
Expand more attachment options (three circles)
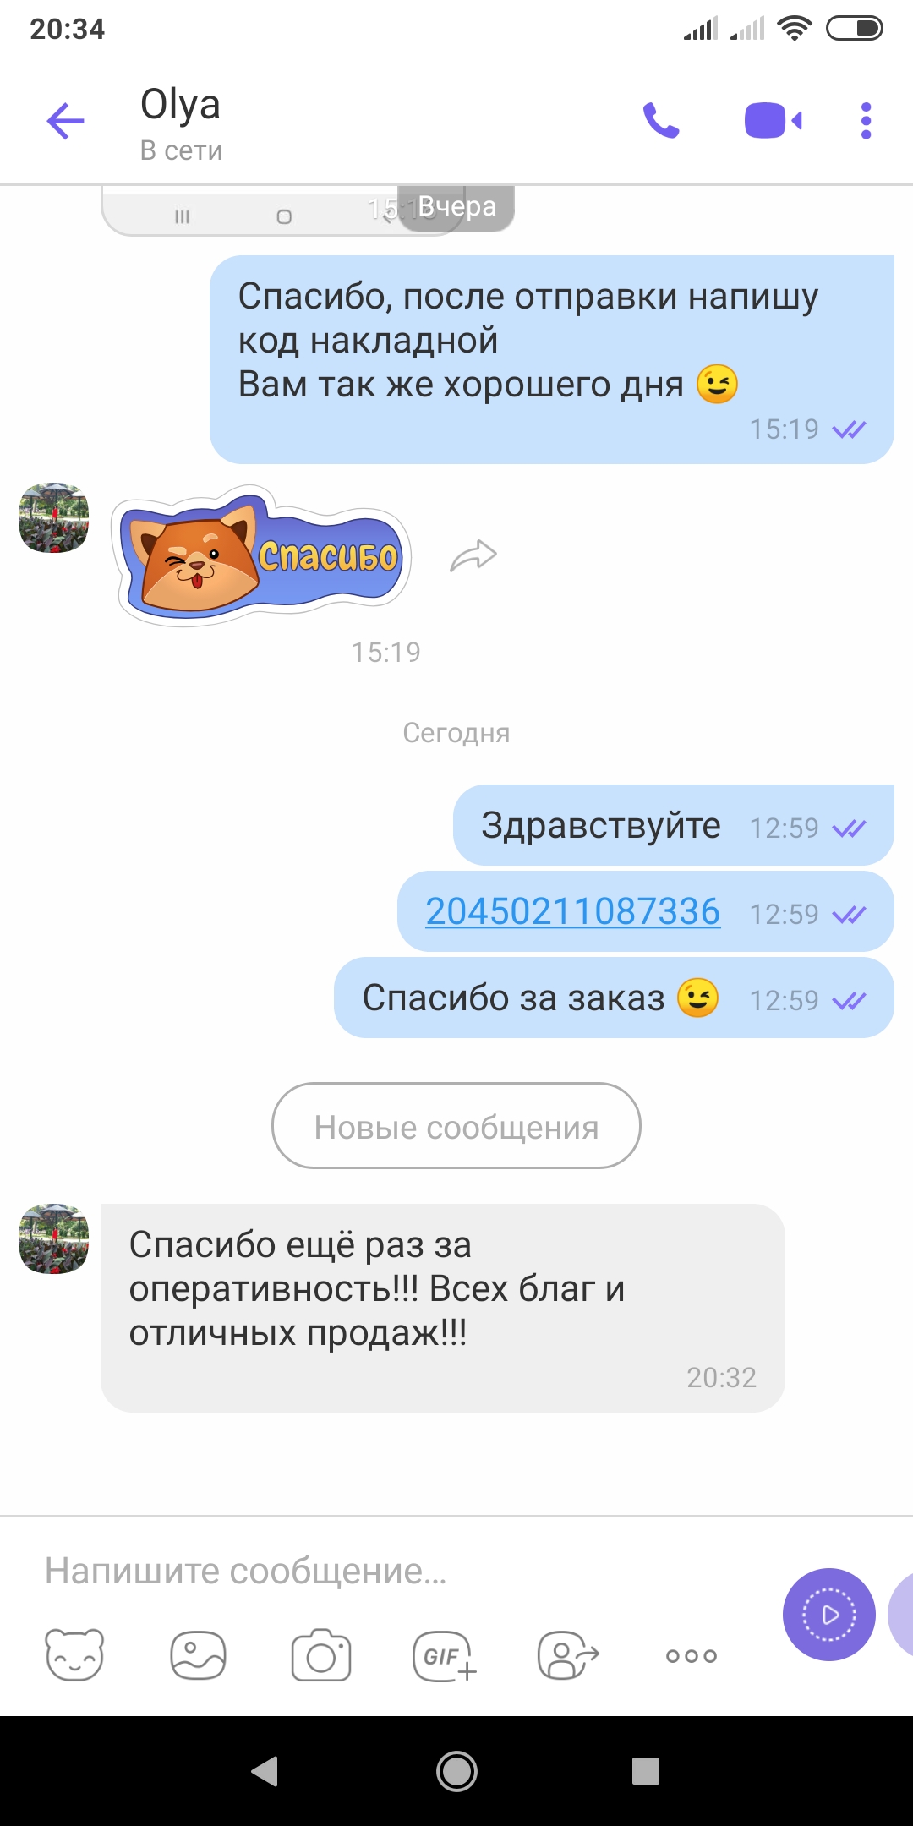pos(692,1655)
